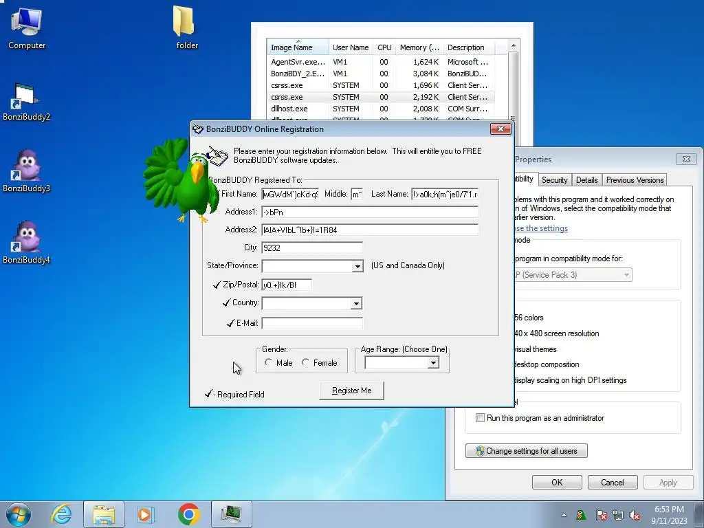Sort processes by Image Name column

(x=298, y=47)
